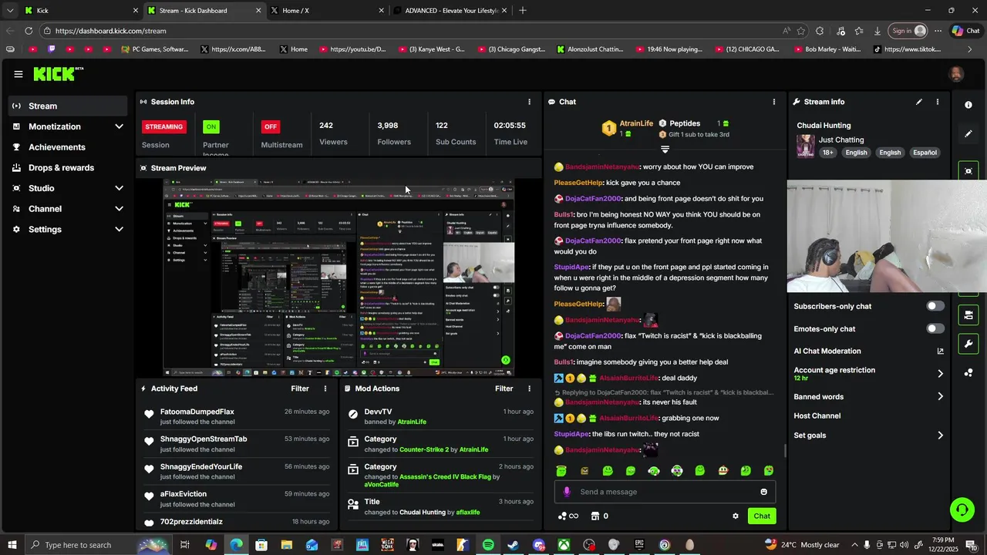The height and width of the screenshot is (555, 987).
Task: Toggle Emotes-only chat switch
Action: 935,328
